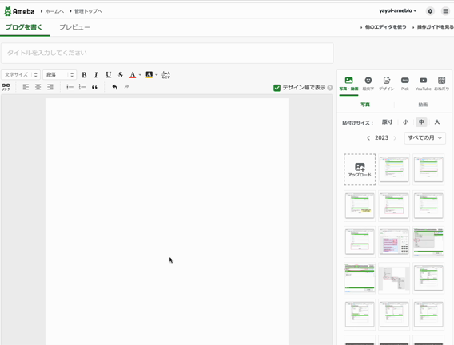
Task: Select 大 paste size
Action: tap(437, 122)
